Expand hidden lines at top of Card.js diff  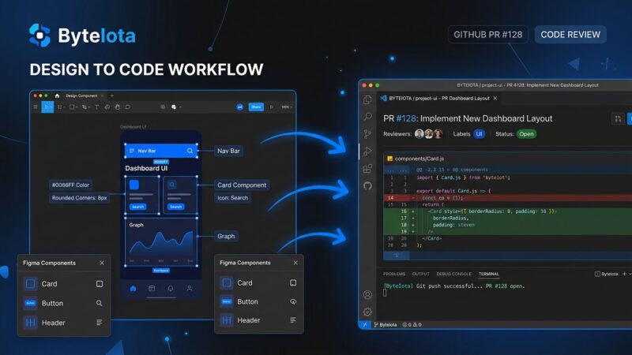397,170
